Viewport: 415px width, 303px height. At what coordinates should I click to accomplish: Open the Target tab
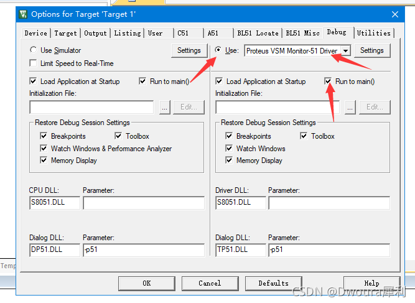point(65,34)
